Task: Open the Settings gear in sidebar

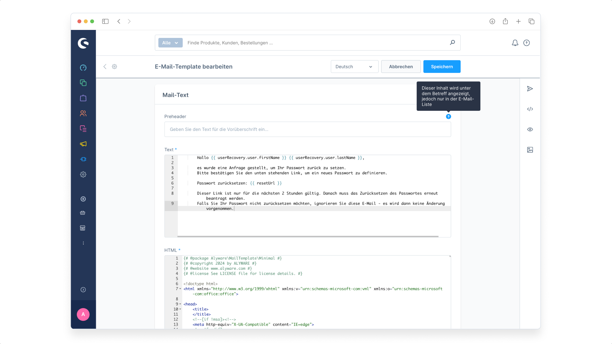Action: [83, 175]
